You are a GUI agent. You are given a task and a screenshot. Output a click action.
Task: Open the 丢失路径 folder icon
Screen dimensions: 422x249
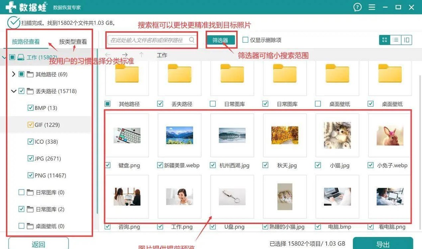pos(179,73)
